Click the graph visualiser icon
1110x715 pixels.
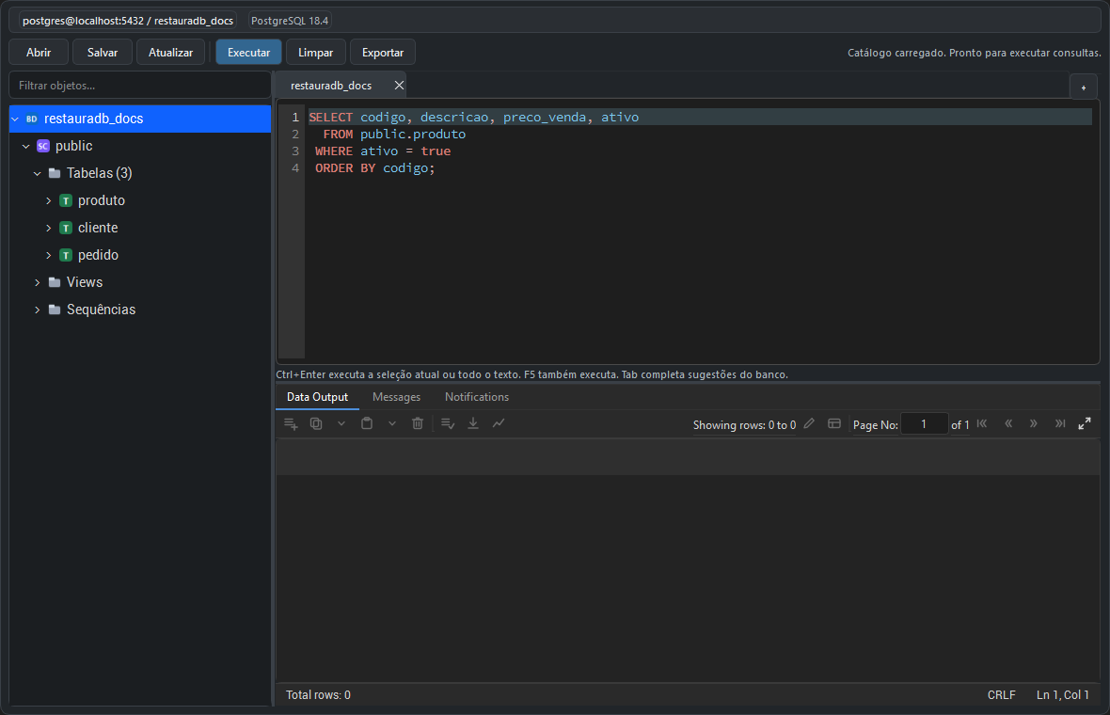[499, 423]
